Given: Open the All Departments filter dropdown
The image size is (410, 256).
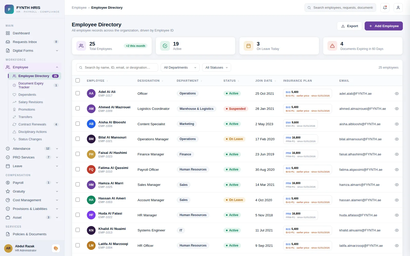Looking at the screenshot, I should tap(180, 68).
